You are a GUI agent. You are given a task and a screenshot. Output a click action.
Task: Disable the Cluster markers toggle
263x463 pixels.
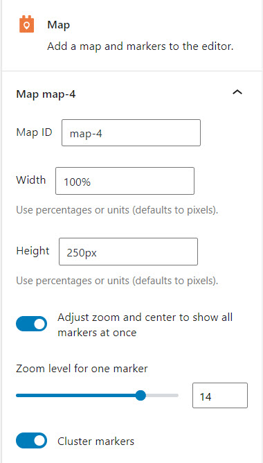32,441
